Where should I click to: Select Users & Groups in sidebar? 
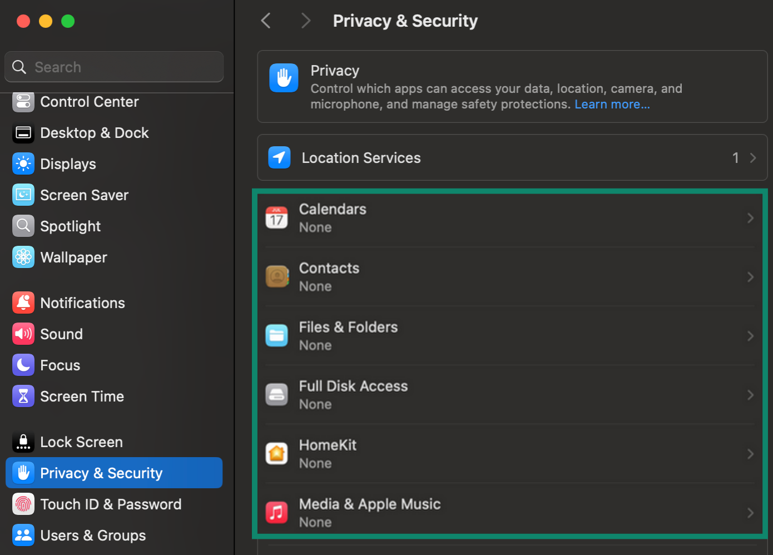[x=92, y=535]
